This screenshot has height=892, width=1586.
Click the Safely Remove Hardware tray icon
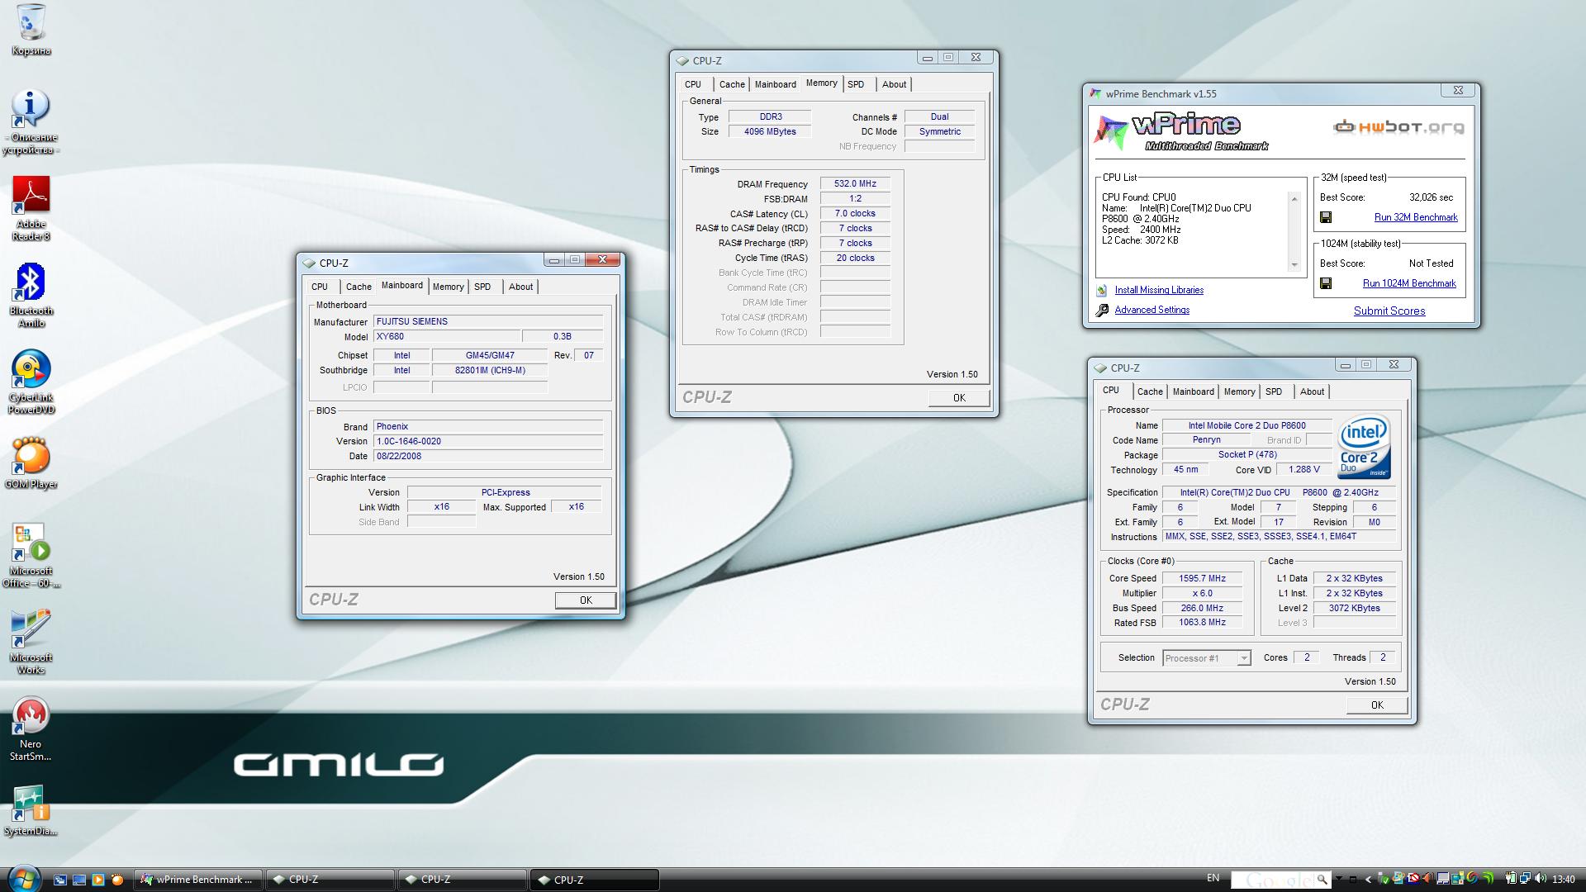pos(1383,879)
